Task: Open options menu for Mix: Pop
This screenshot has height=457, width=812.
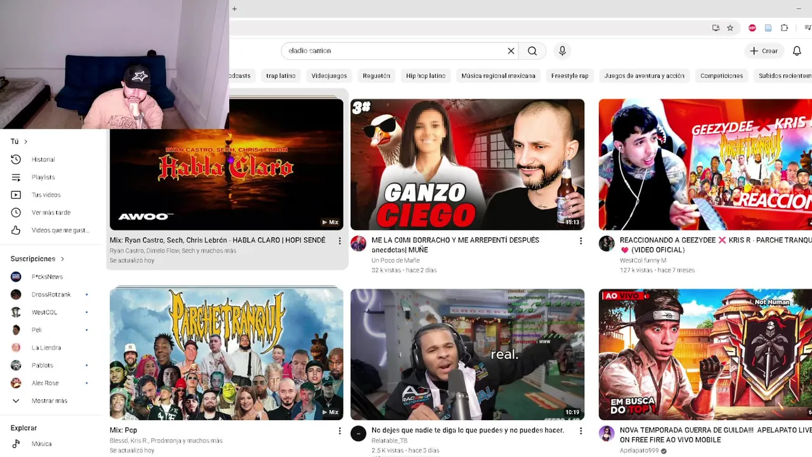Action: [x=339, y=431]
